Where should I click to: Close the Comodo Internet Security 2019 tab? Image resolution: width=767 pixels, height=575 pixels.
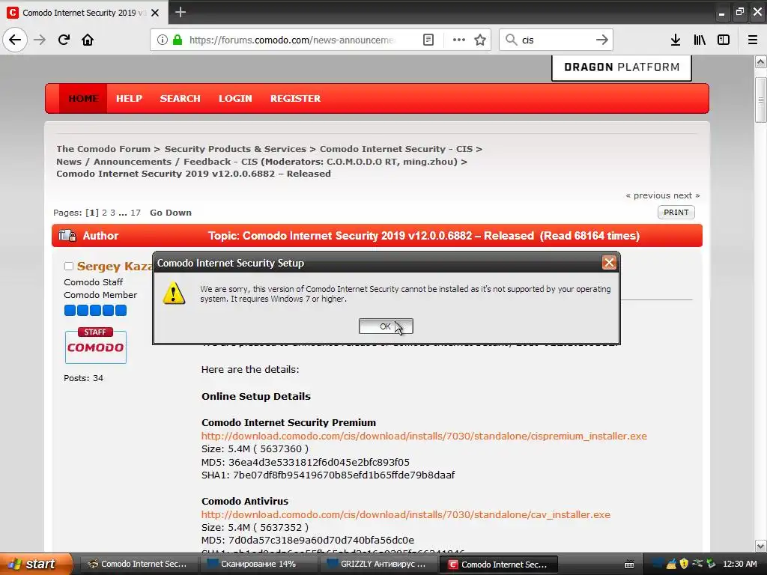point(155,13)
